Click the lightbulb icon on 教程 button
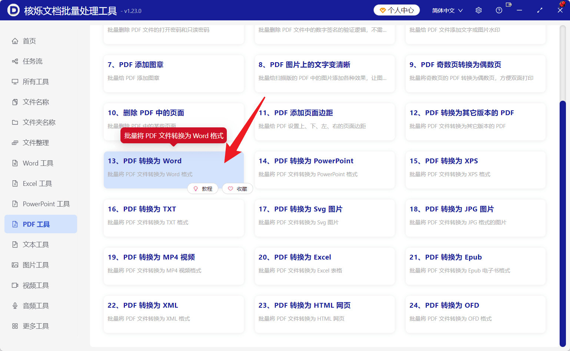This screenshot has width=570, height=351. (x=196, y=189)
